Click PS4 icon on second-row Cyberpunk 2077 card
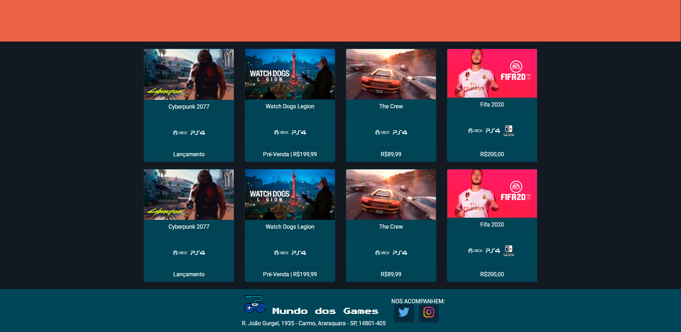Screen dimensions: 681x332 point(198,253)
